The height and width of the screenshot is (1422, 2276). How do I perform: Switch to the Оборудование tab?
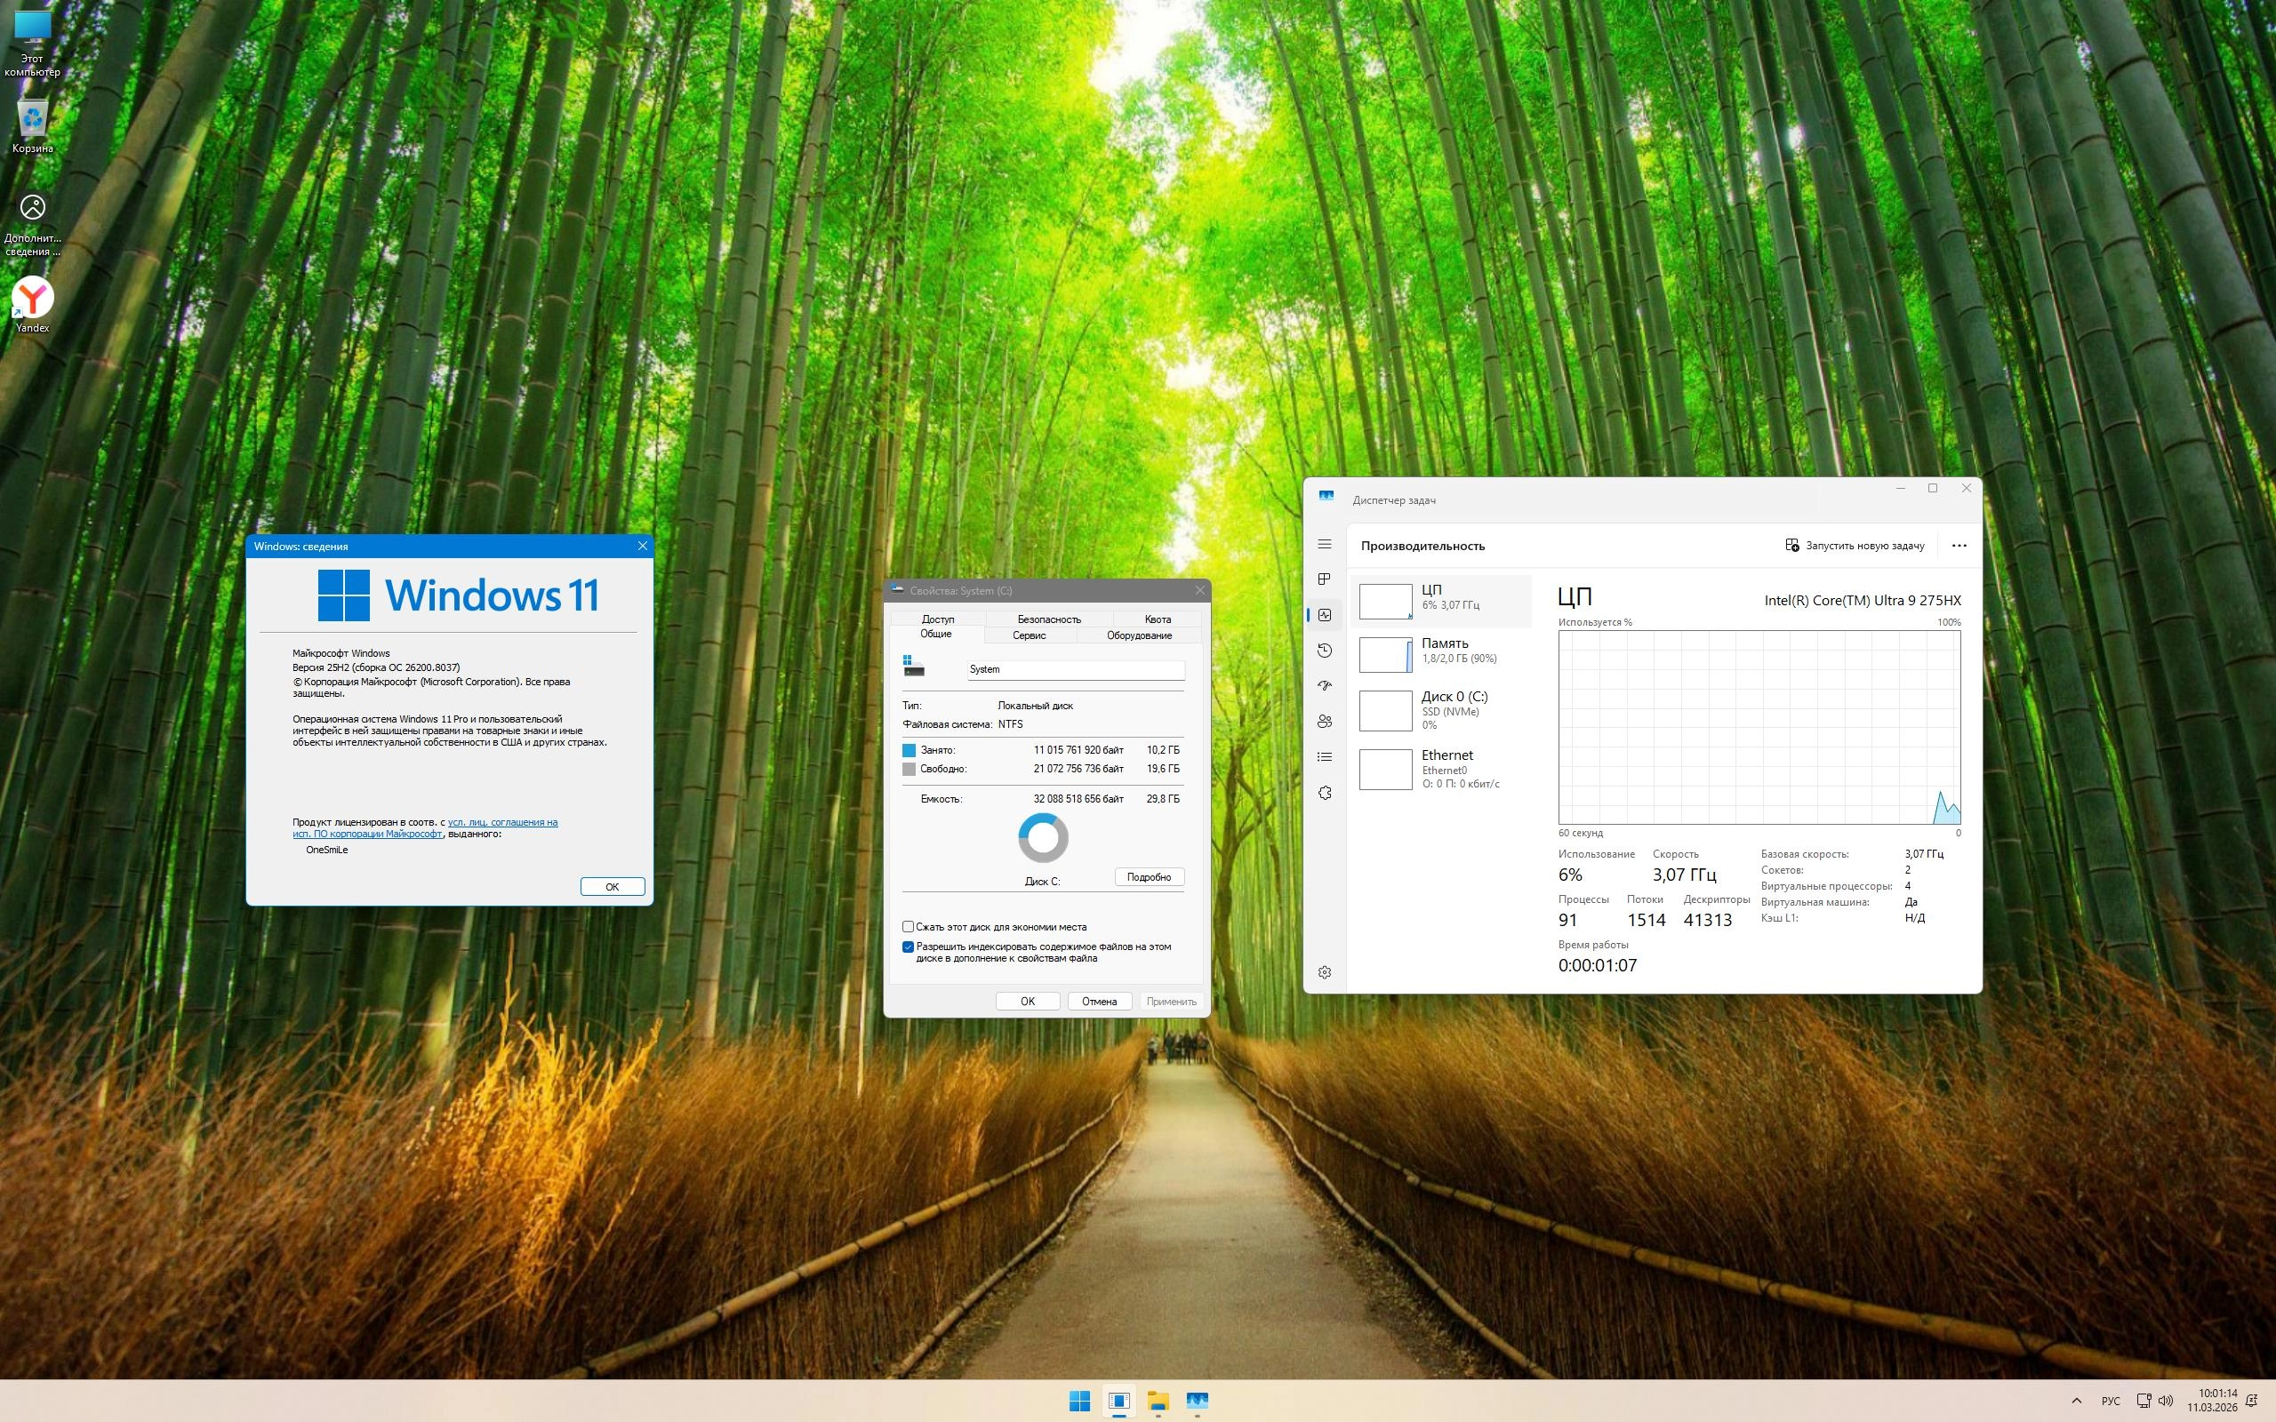point(1139,635)
